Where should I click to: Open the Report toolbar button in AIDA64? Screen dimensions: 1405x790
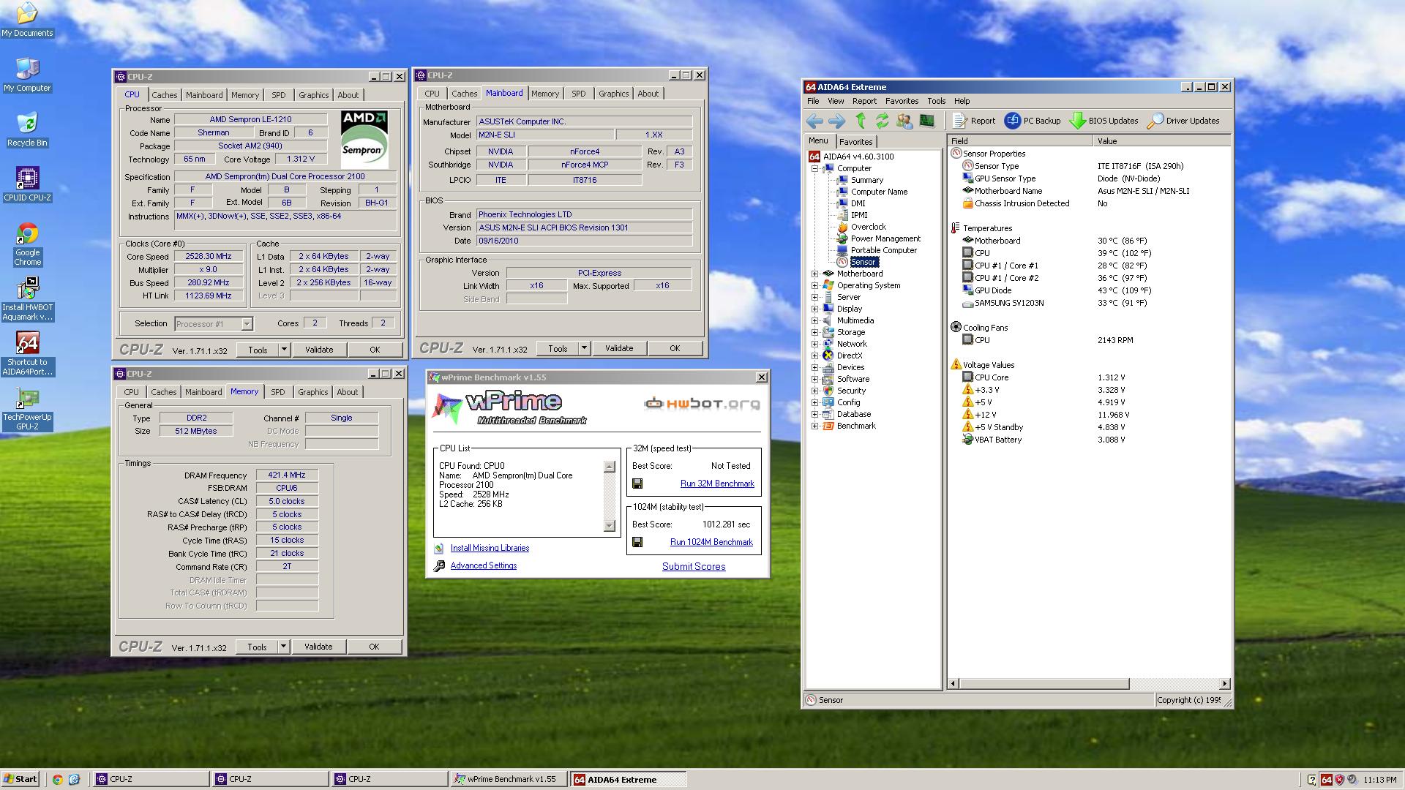pos(974,121)
